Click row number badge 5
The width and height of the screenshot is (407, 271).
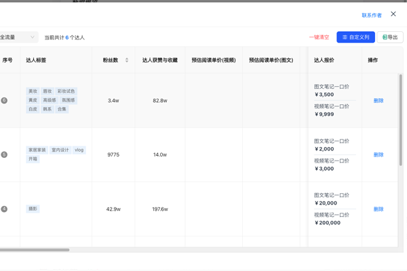pos(4,154)
